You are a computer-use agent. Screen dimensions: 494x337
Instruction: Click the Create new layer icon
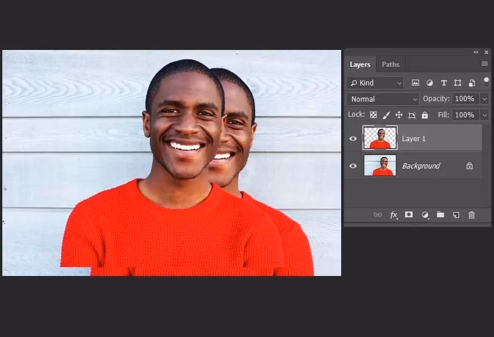(x=456, y=215)
